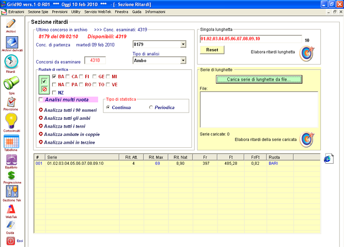
Task: Click red deselect-all wheels button
Action: (44, 89)
